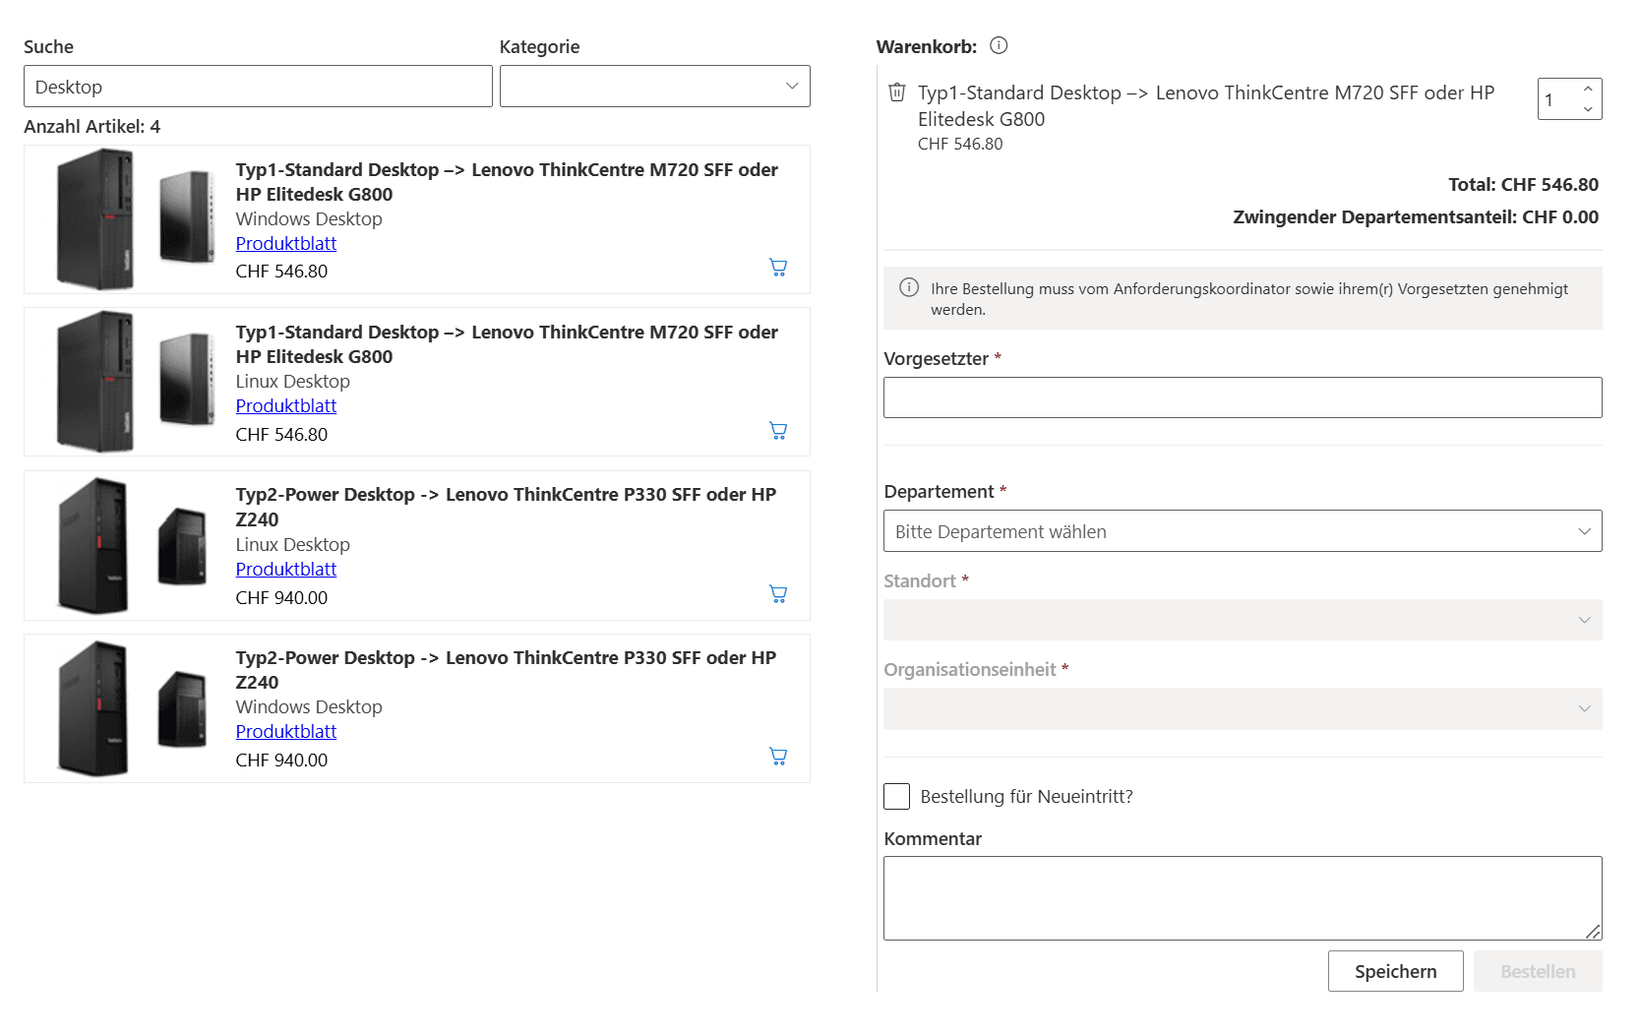Click into the Kommentar text area
Image resolution: width=1639 pixels, height=1035 pixels.
(x=1243, y=898)
